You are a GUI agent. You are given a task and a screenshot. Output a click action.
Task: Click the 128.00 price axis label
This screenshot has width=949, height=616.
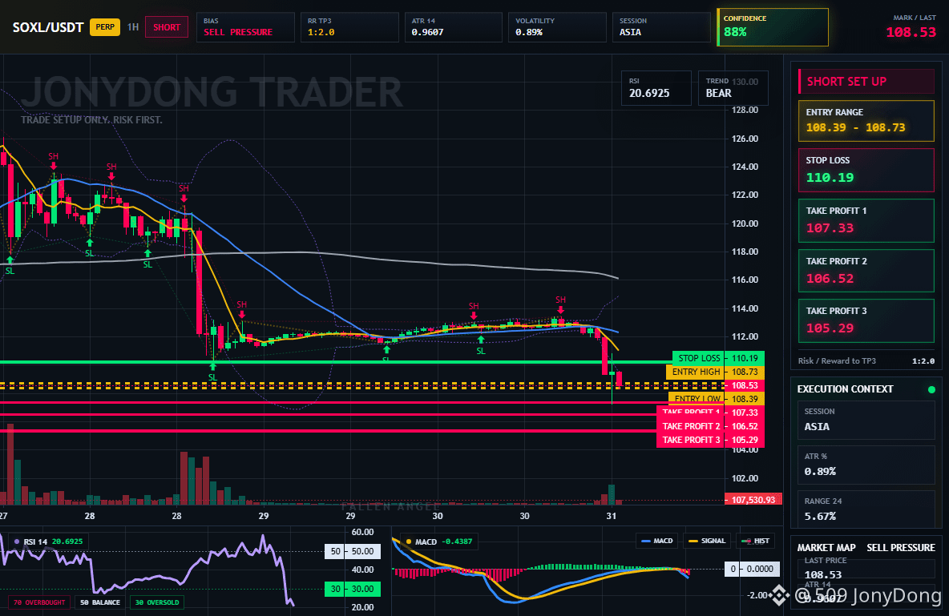745,110
